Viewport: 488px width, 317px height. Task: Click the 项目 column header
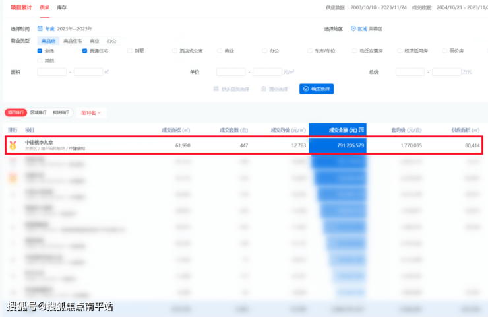coord(30,130)
